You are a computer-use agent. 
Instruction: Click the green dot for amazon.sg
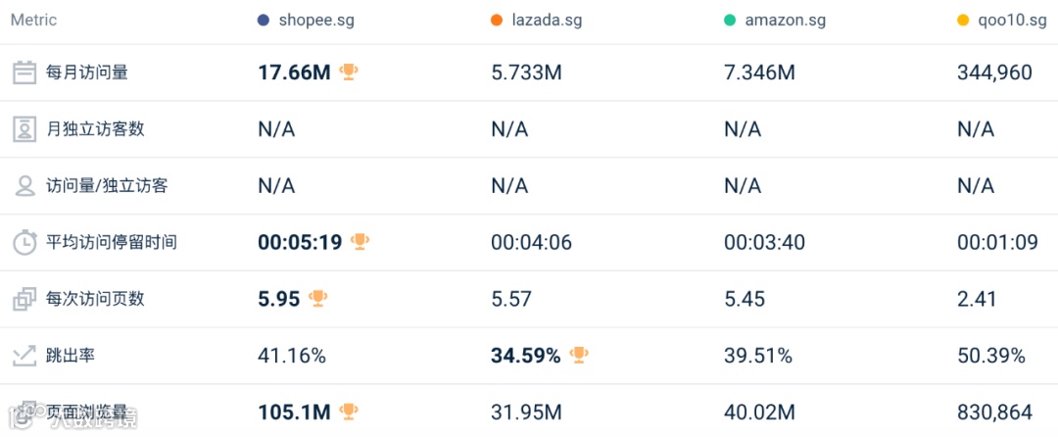tap(729, 21)
